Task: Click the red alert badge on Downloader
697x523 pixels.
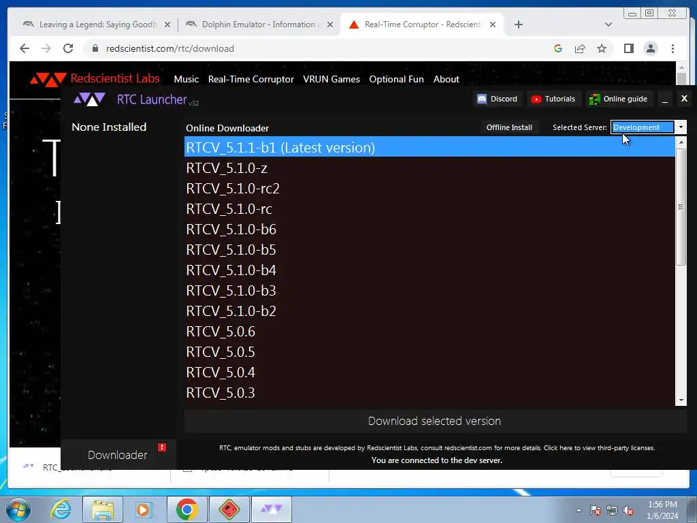Action: click(162, 447)
